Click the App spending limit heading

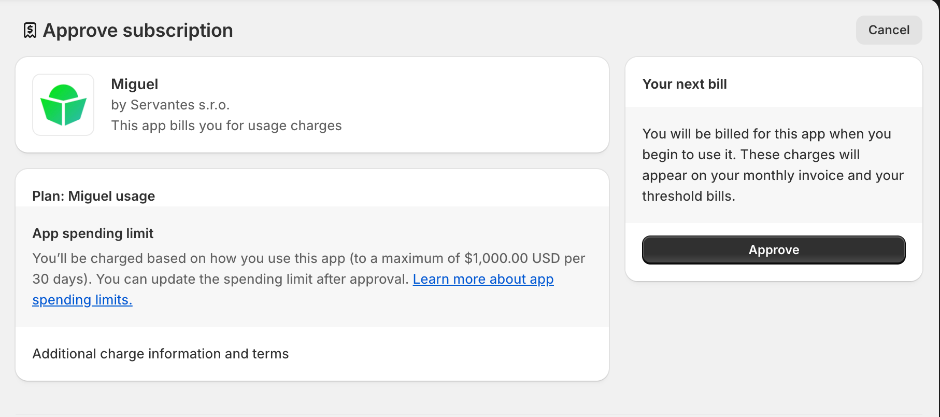(93, 233)
